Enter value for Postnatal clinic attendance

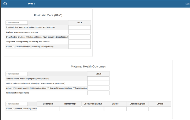tap(79, 28)
